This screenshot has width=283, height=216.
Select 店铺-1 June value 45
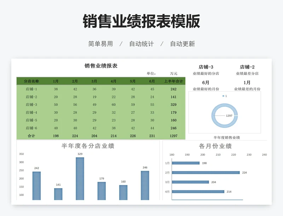(152, 89)
